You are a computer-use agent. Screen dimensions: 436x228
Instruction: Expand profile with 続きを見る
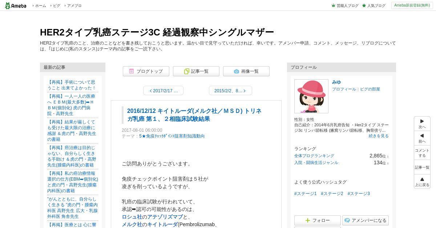pyautogui.click(x=379, y=136)
